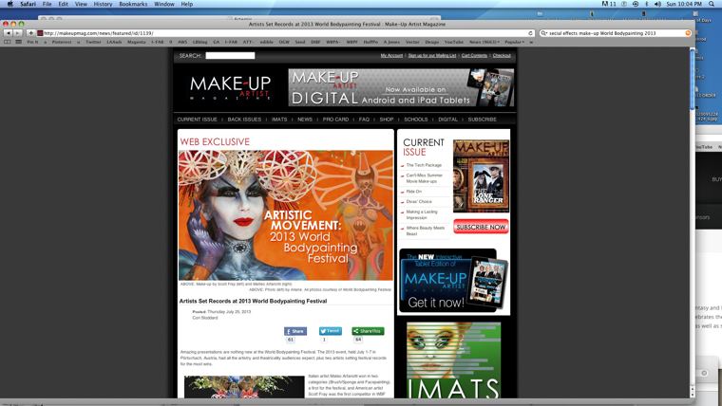The height and width of the screenshot is (406, 722).
Task: Open the Popular bookmarks dropdown
Action: (x=514, y=42)
